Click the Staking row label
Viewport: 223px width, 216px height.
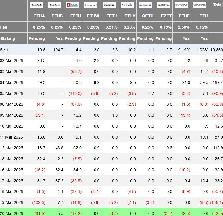[8, 38]
